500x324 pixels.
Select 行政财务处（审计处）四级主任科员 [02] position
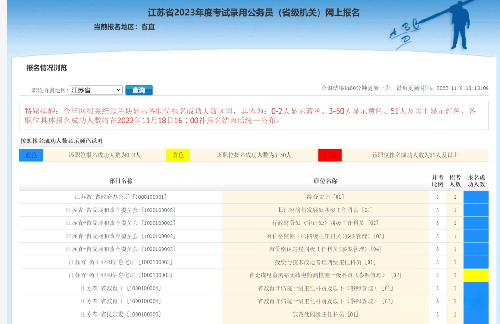click(325, 223)
